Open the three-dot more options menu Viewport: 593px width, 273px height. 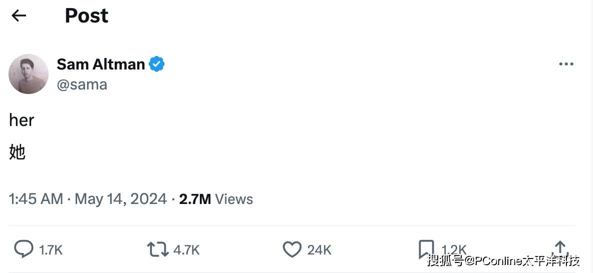566,64
